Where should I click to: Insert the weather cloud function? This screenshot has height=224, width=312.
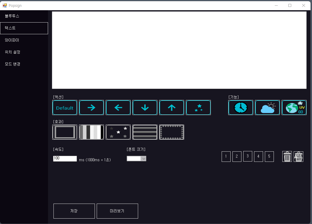click(267, 107)
